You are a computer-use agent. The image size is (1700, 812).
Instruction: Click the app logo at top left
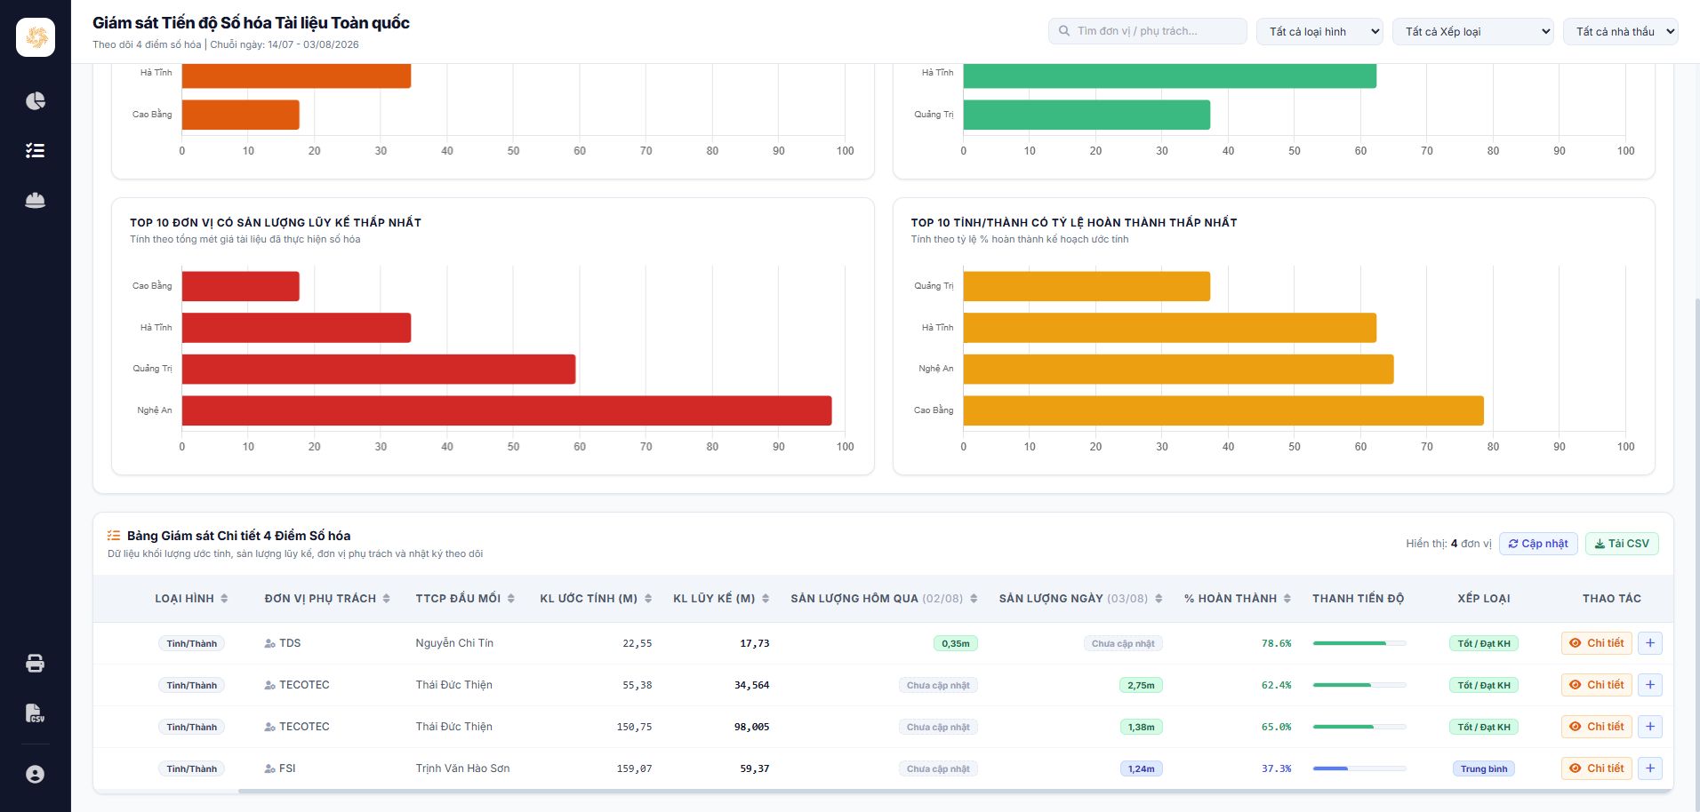[36, 37]
